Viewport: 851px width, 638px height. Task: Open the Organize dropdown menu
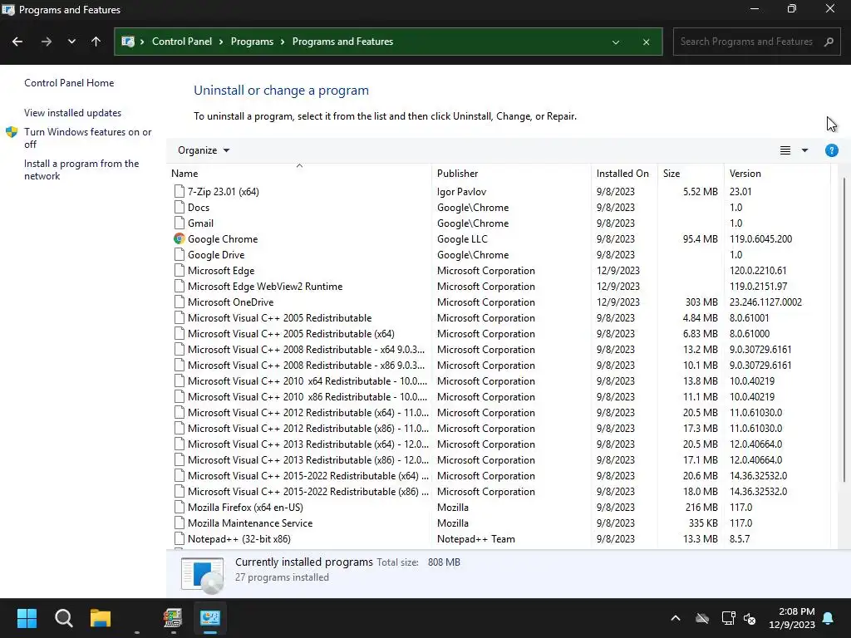click(x=204, y=150)
